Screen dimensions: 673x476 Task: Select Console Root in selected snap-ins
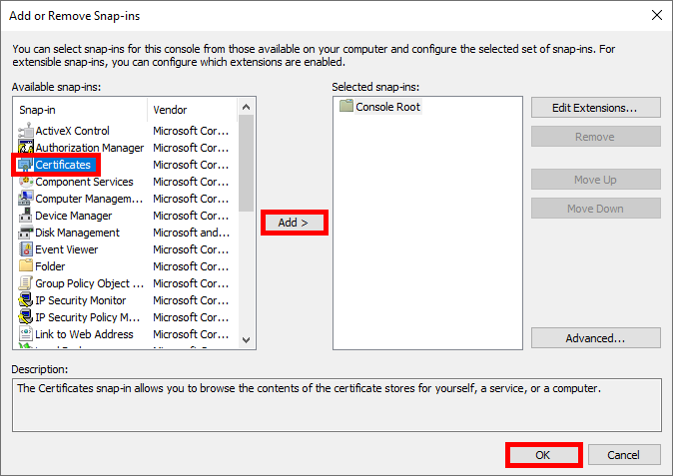387,107
